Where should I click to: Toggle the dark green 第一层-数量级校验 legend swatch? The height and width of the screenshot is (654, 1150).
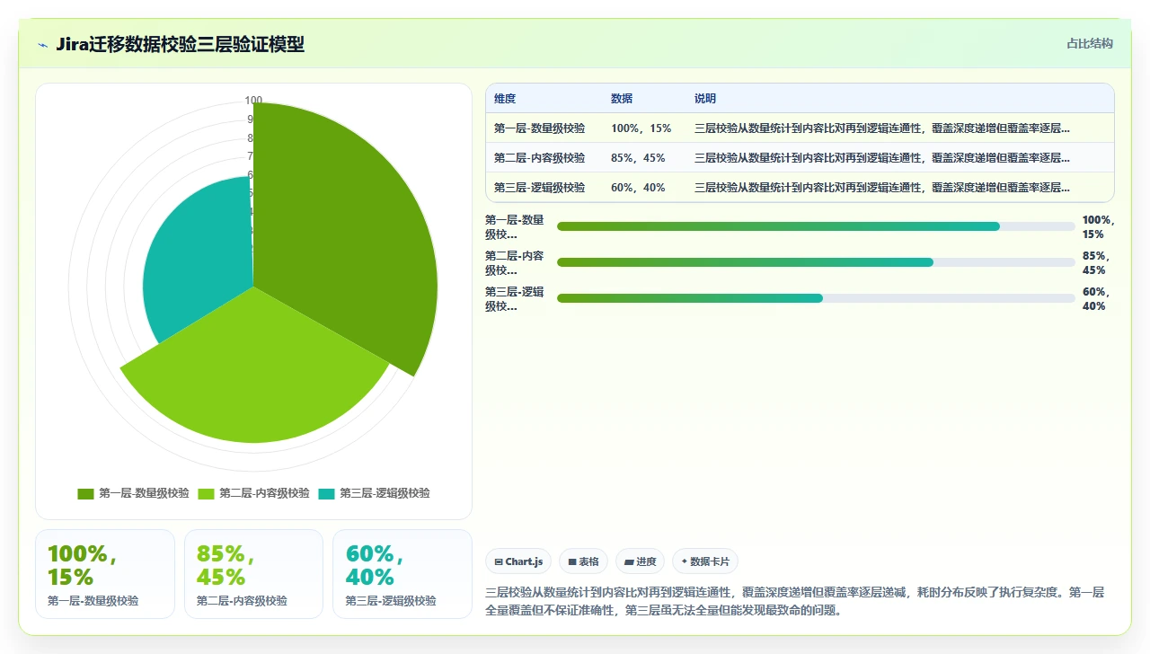pos(85,493)
